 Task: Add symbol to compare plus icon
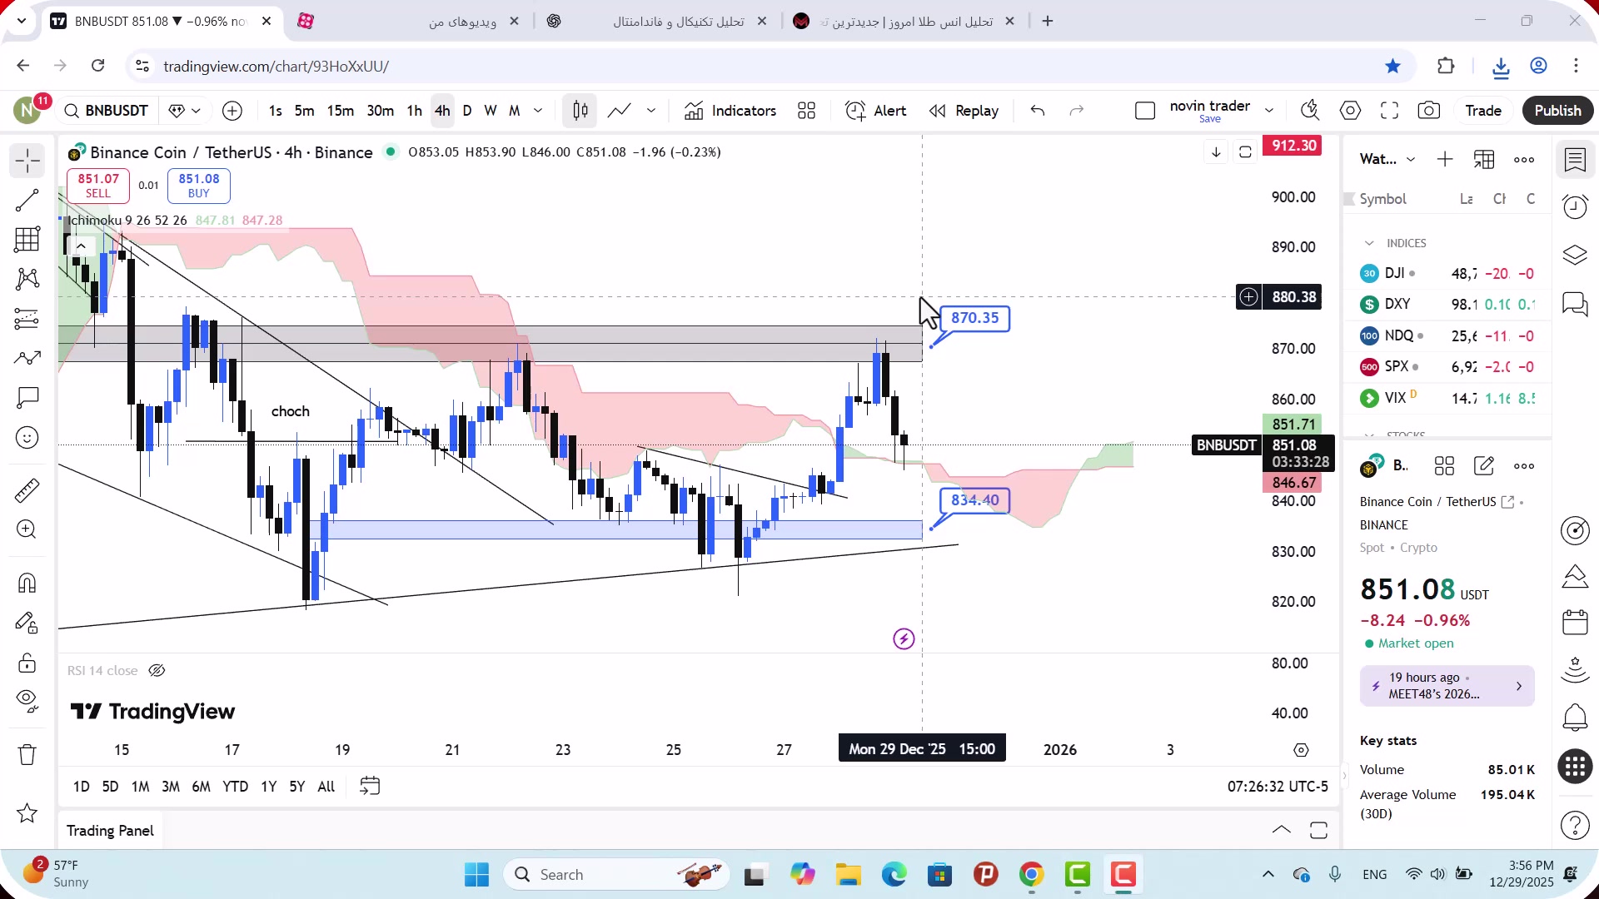click(x=232, y=111)
